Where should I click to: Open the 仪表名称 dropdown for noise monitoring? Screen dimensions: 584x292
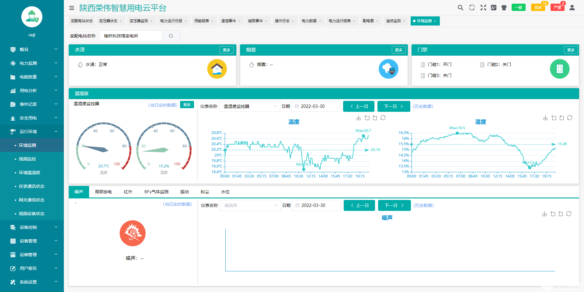coord(250,205)
